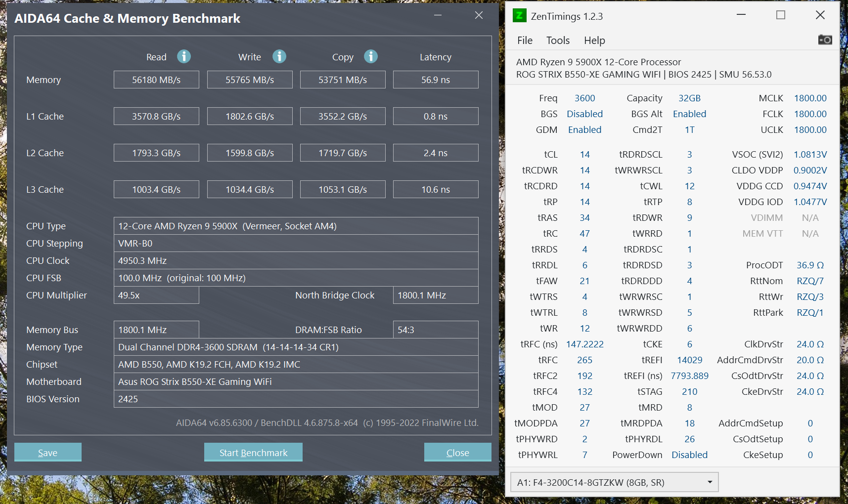
Task: Click the GDM Enabled value
Action: coord(584,130)
